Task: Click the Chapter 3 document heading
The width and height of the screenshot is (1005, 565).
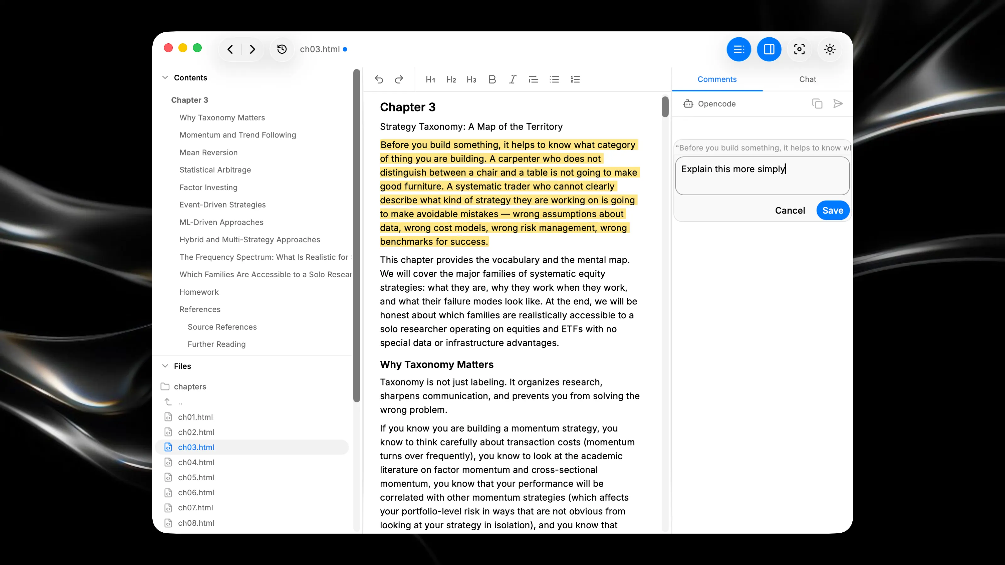Action: pos(408,107)
